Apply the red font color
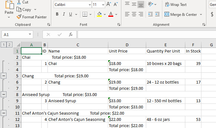Viewport: 216px width, 128px height. point(111,14)
